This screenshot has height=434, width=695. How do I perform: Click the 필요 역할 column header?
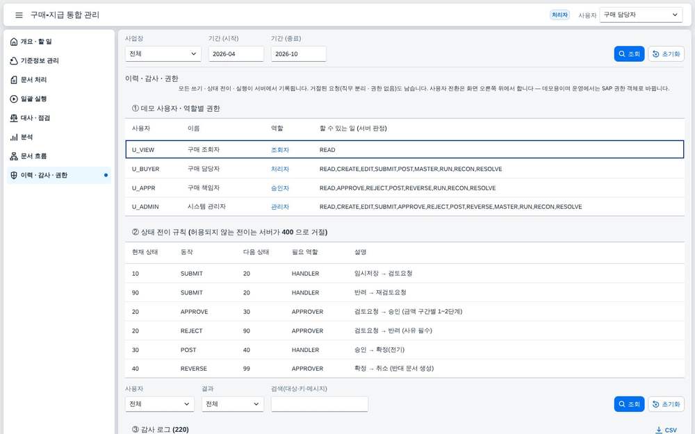pos(304,252)
